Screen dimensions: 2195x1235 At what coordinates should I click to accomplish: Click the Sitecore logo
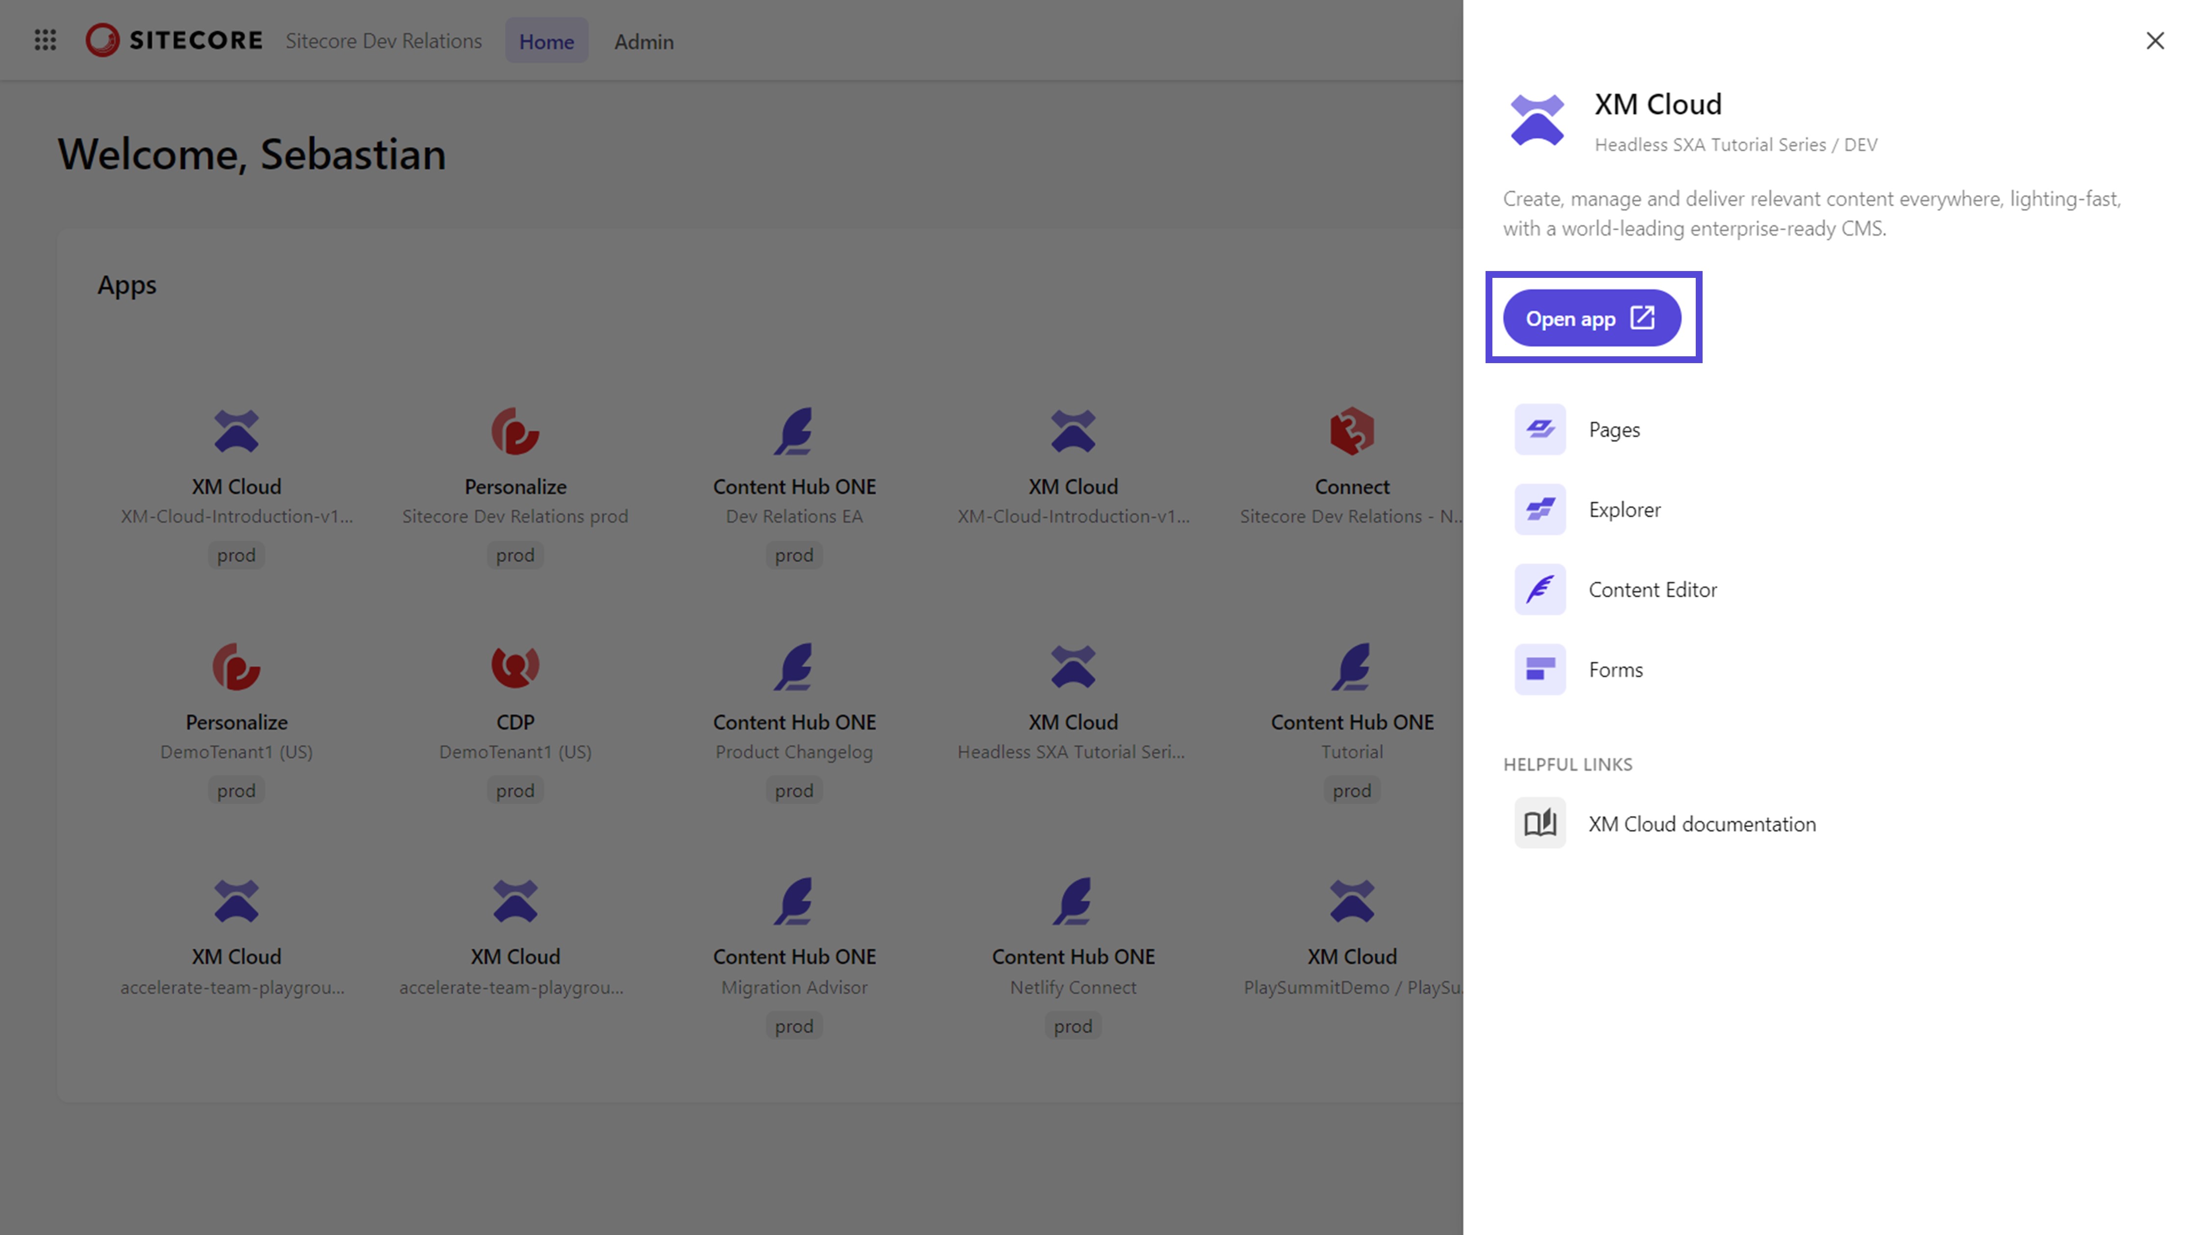tap(174, 40)
